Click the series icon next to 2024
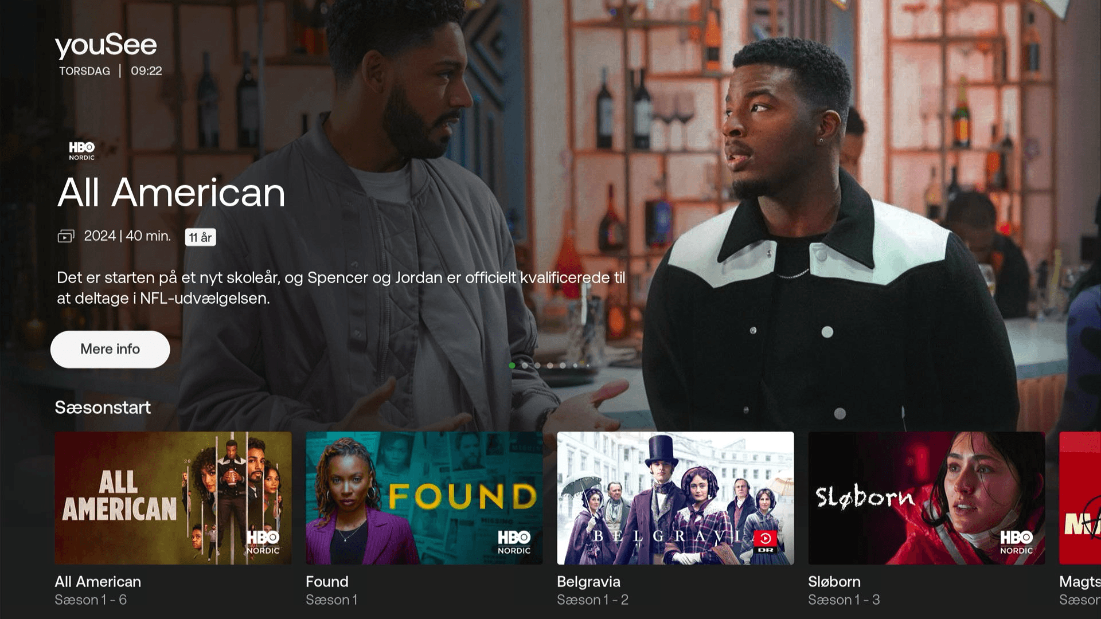 [66, 236]
